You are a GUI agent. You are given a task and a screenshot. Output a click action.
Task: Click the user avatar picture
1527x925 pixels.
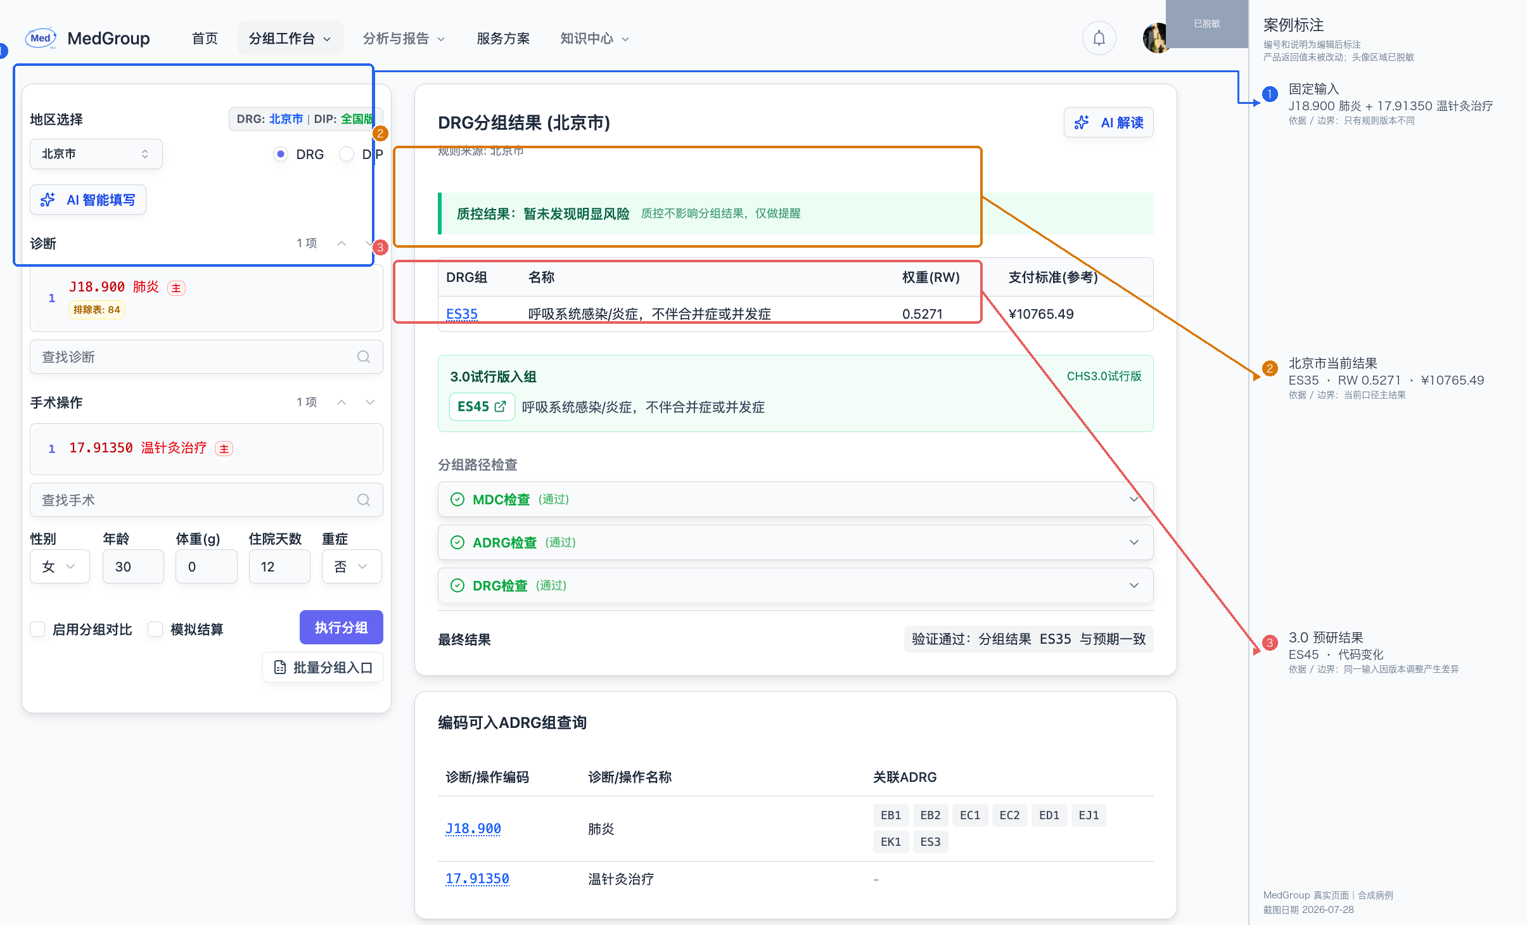pyautogui.click(x=1154, y=39)
